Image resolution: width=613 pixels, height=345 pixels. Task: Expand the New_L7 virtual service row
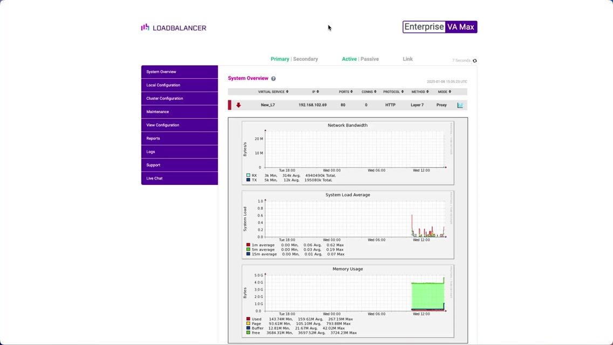(x=268, y=105)
